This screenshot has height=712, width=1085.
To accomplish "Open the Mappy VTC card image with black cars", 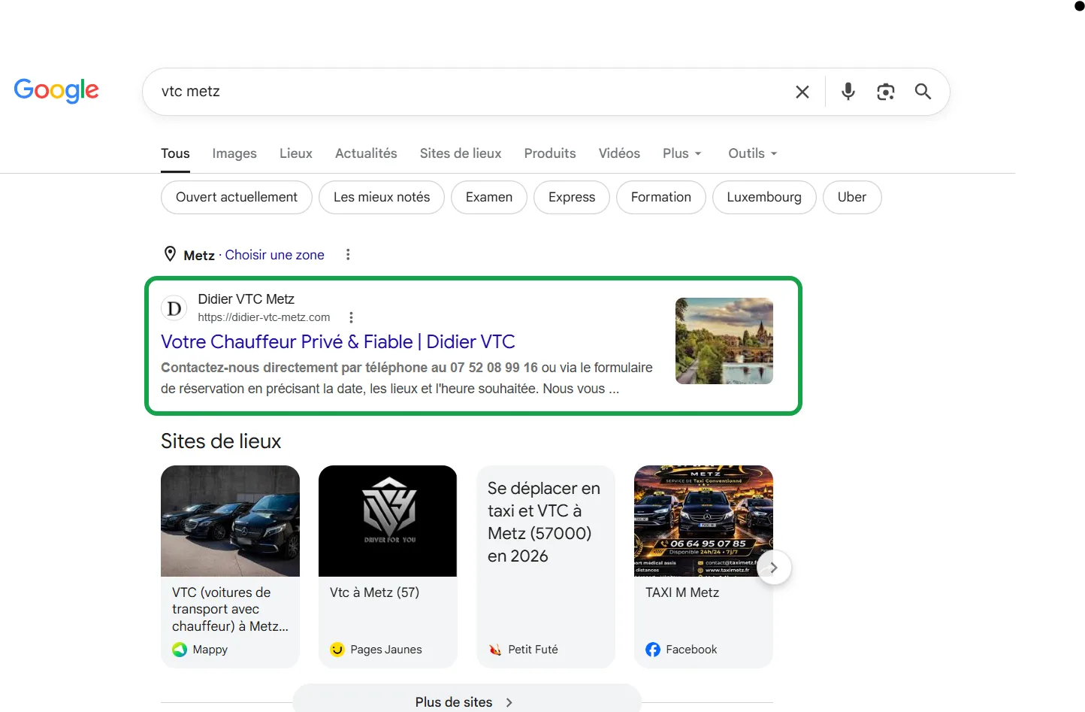I will pos(230,521).
